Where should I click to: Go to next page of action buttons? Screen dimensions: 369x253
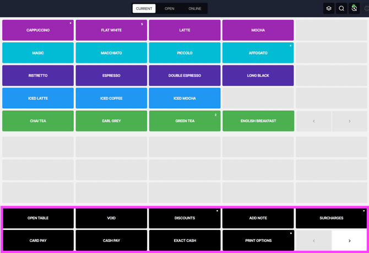(x=350, y=240)
